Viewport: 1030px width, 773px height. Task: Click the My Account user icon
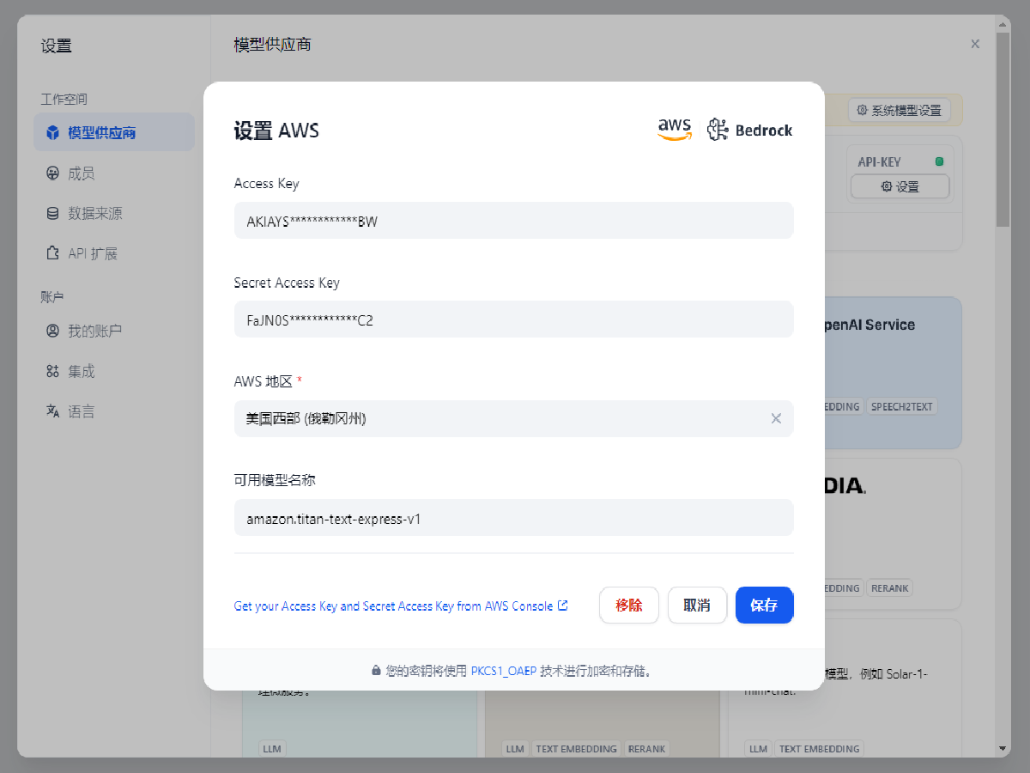click(x=53, y=331)
